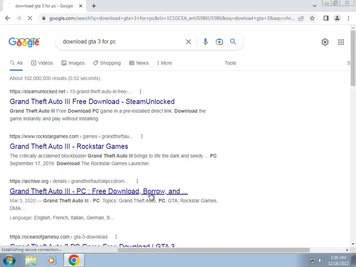Expand the More search categories menu
This screenshot has width=356, height=267.
click(164, 63)
